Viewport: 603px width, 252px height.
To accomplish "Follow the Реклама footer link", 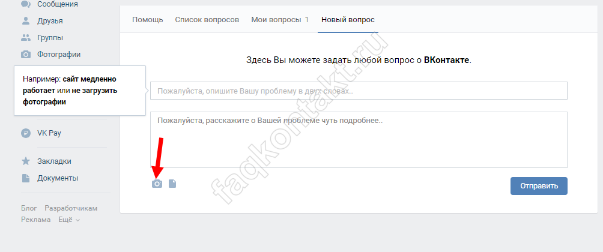I will 36,220.
